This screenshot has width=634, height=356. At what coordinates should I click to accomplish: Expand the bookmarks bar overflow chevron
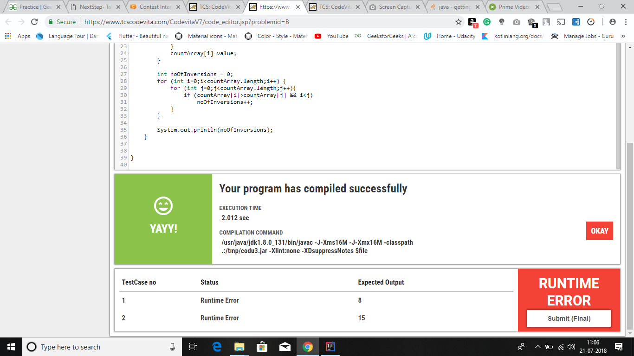pyautogui.click(x=623, y=36)
